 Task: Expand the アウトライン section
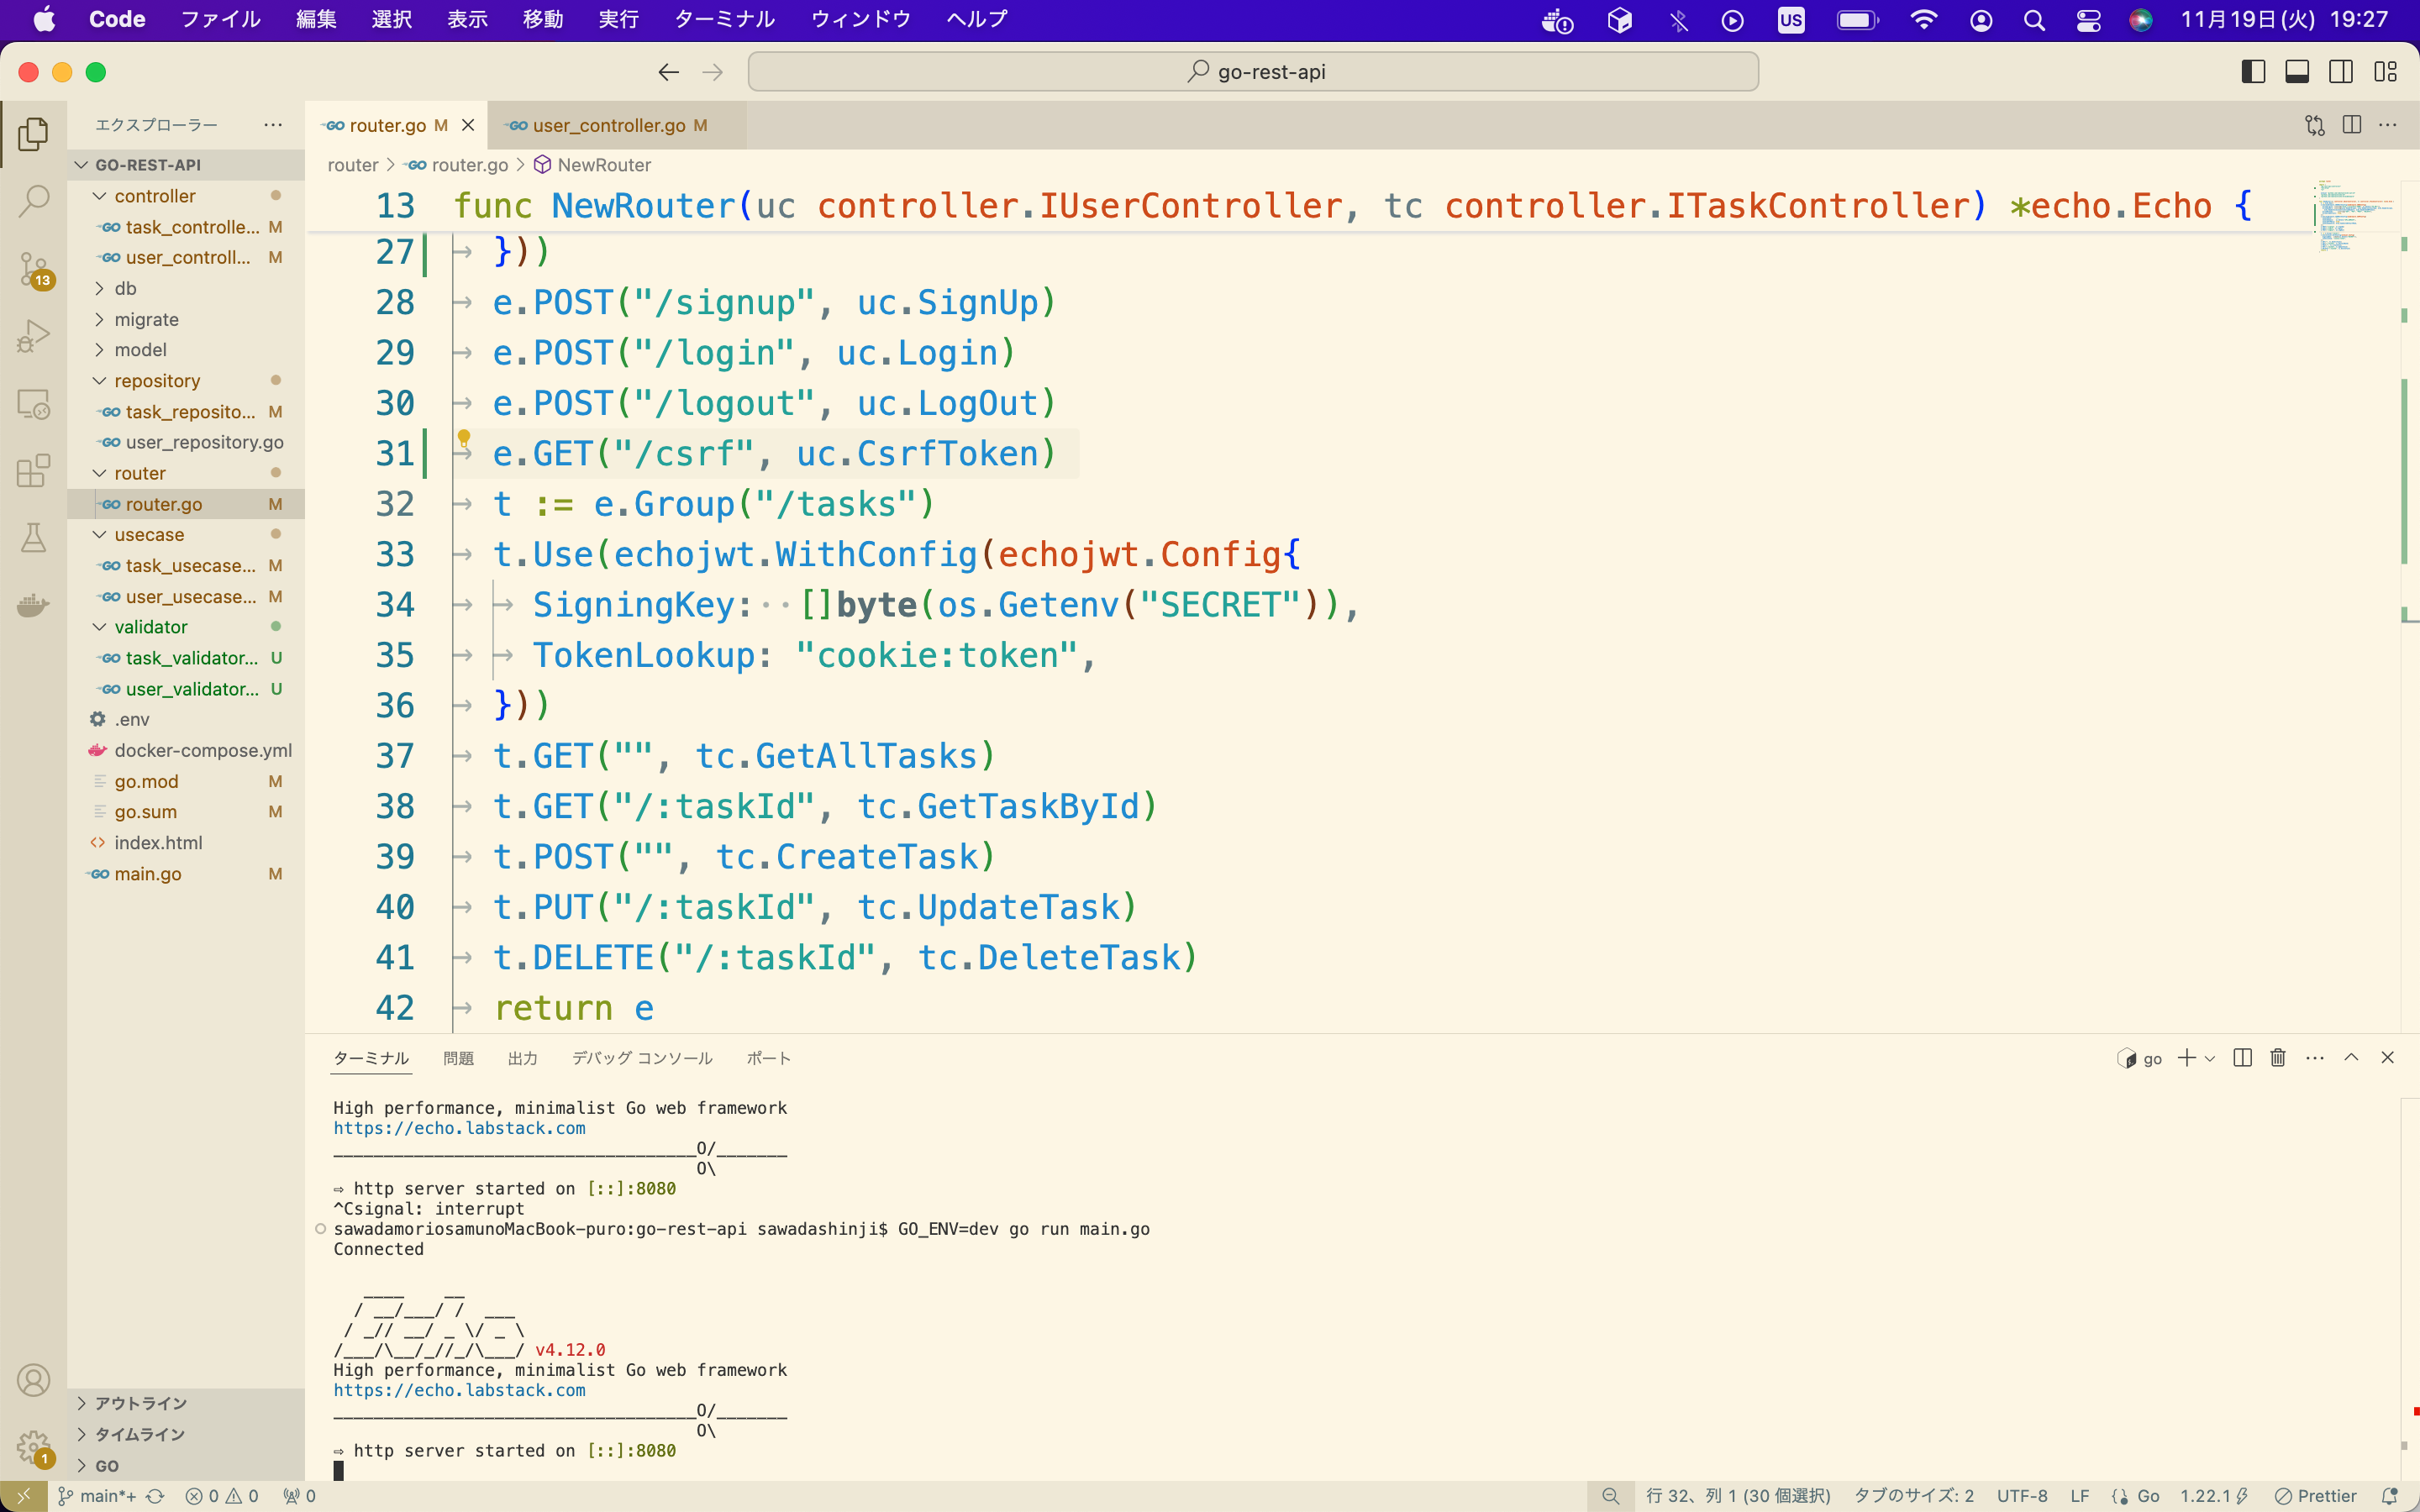(140, 1403)
